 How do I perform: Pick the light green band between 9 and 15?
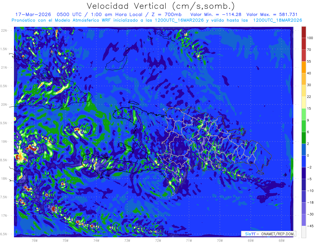pos(304,114)
